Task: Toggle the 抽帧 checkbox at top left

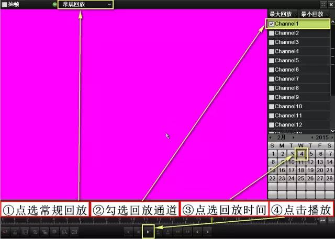Action: (5, 4)
